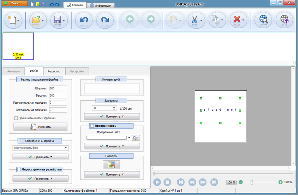Click the large New file toolbar icon
Image resolution: width=298 pixels, height=195 pixels.
pos(12,20)
